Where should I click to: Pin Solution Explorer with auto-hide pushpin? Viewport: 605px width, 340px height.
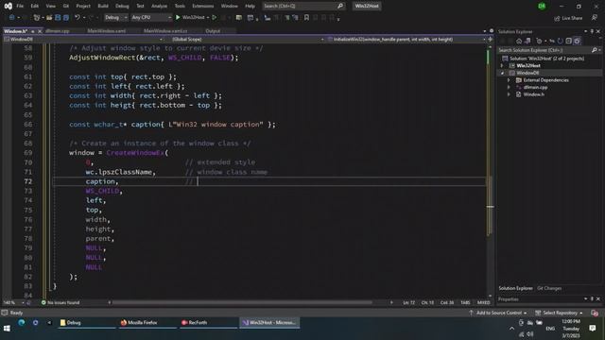[x=592, y=31]
